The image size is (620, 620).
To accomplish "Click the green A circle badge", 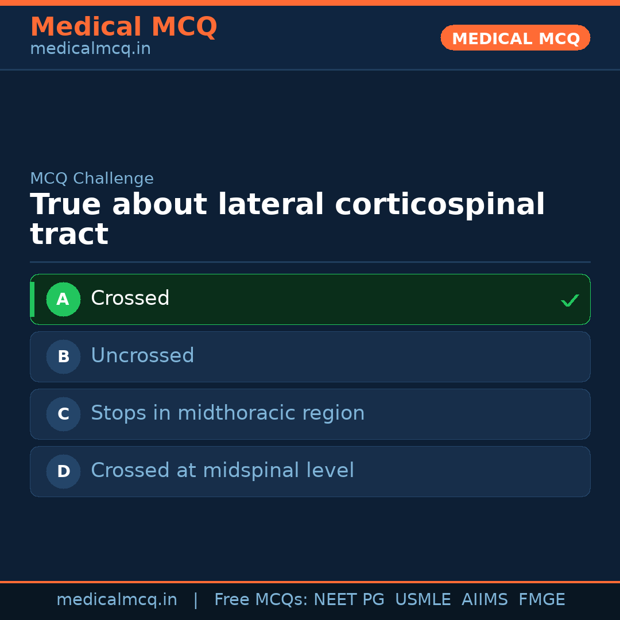I will pyautogui.click(x=63, y=299).
